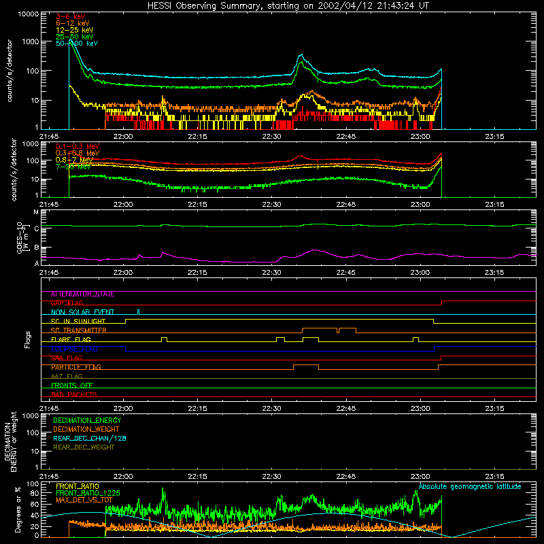Select the "B" class tick on the GOES plot

pyautogui.click(x=37, y=248)
